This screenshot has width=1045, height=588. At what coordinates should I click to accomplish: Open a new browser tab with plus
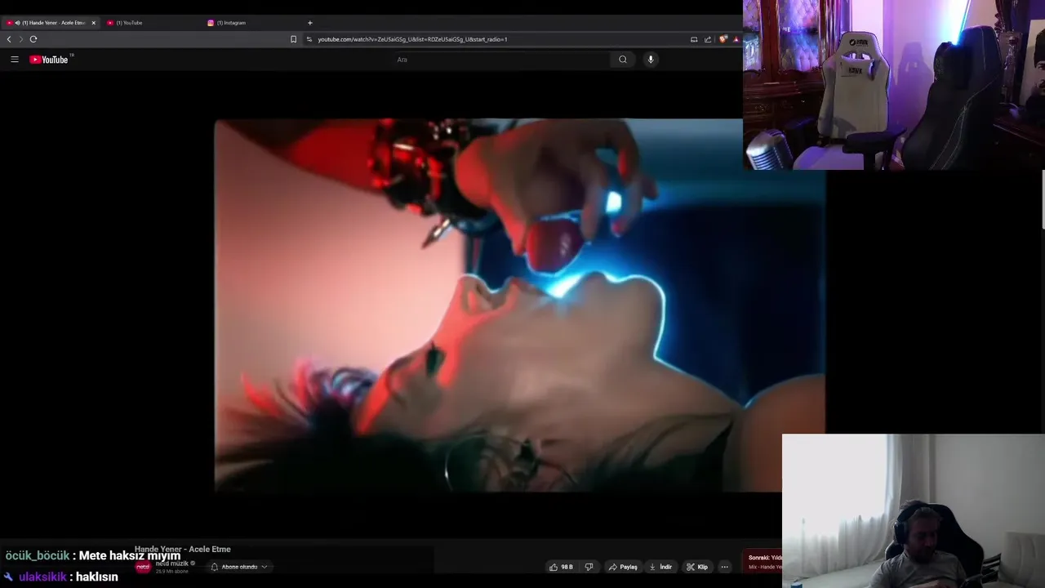click(x=309, y=23)
